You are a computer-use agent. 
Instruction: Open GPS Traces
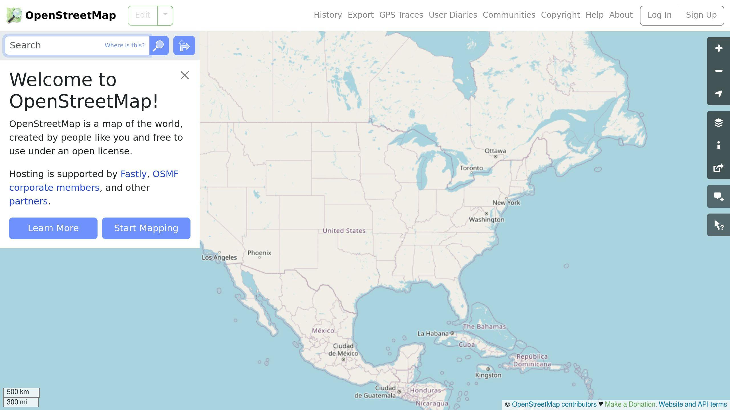(401, 15)
